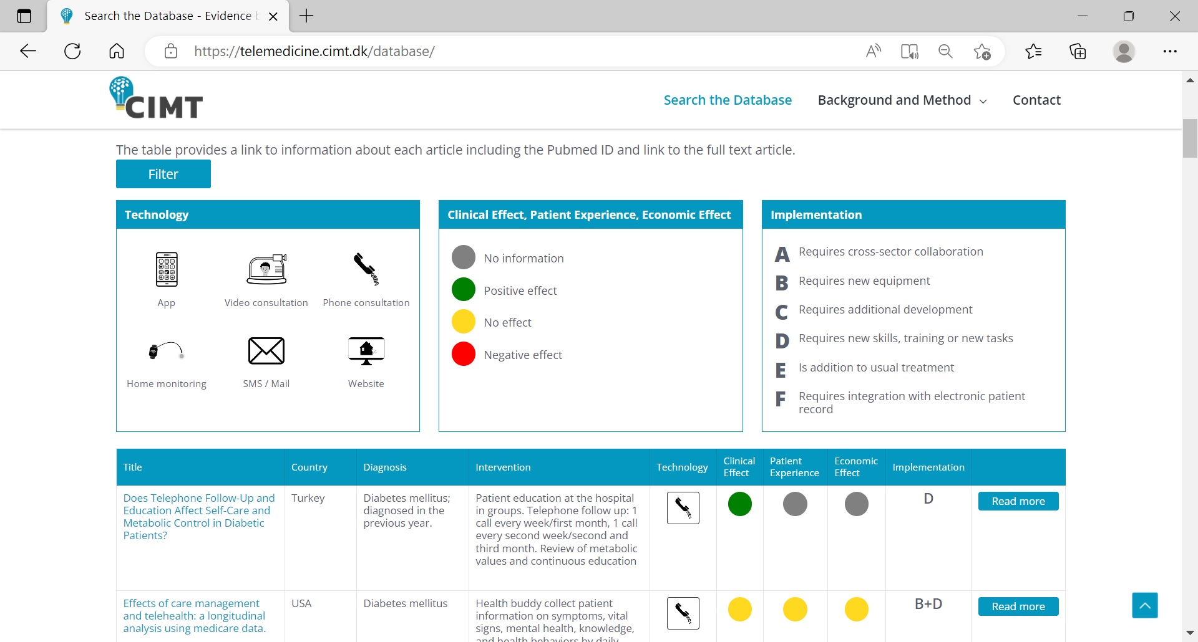Open the browser profile avatar
Screen dimensions: 1198x642
point(1124,51)
